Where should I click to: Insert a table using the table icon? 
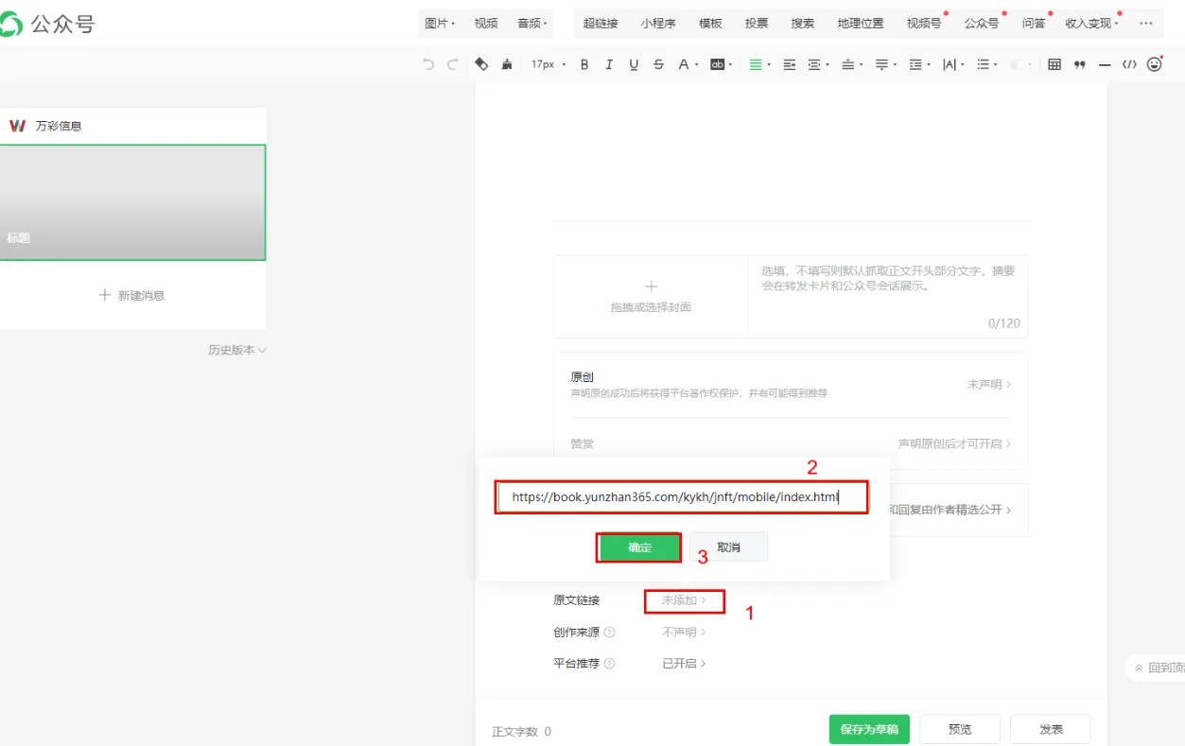pyautogui.click(x=1054, y=64)
